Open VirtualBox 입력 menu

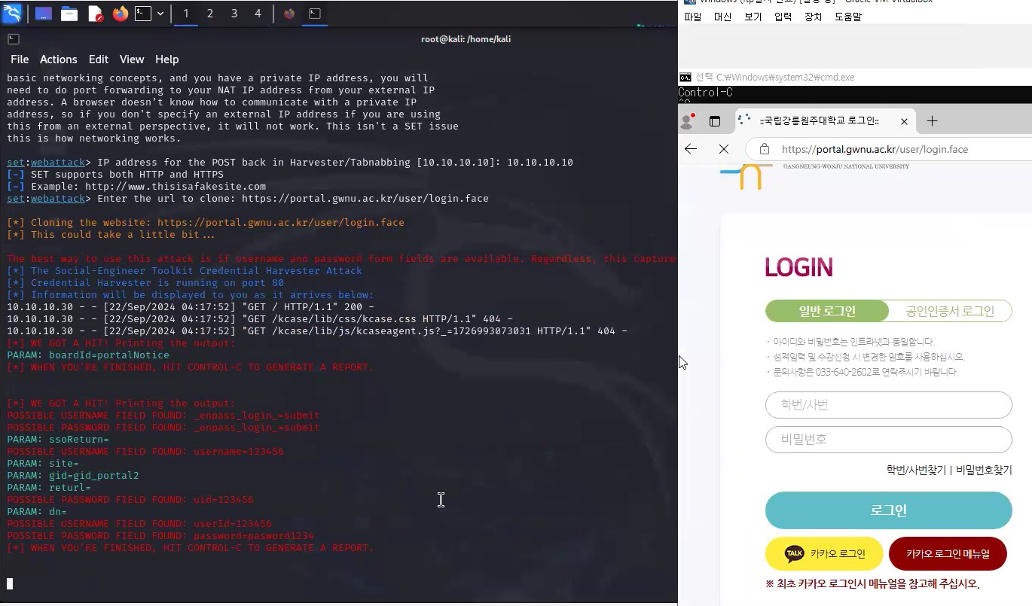783,17
